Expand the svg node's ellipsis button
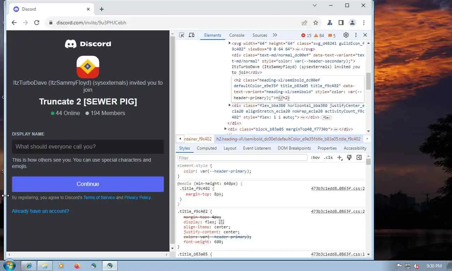This screenshot has height=271, width=452. [298, 49]
